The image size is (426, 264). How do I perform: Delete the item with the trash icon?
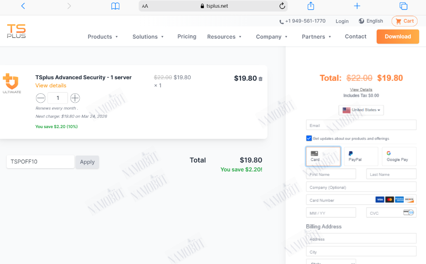(261, 79)
